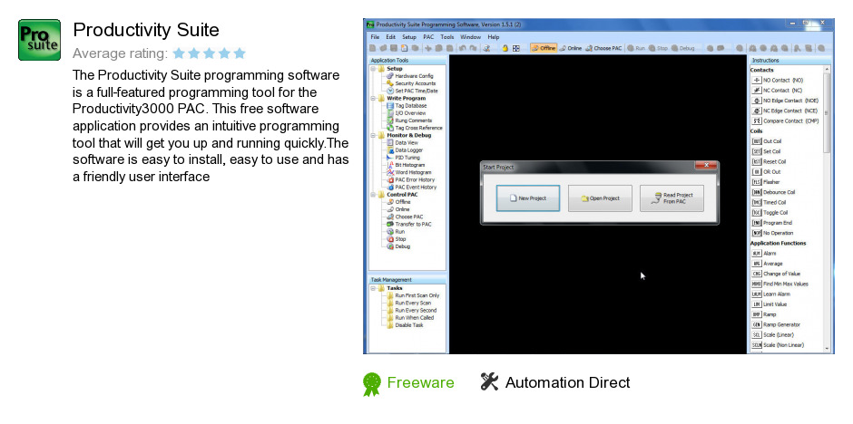Select the Ramp function icon
Viewport: 853px width, 424px height.
[756, 315]
